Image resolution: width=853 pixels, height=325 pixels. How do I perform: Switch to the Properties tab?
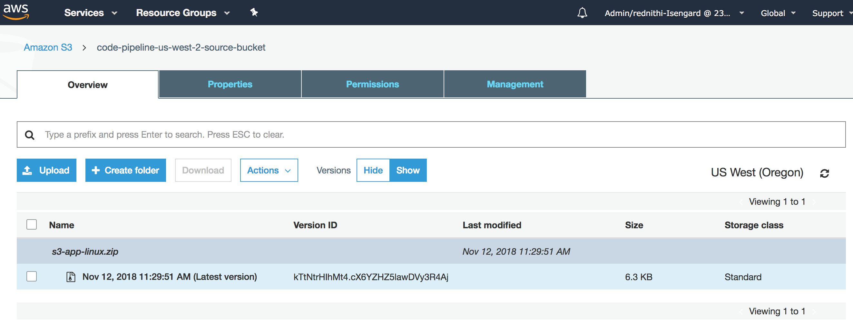point(230,84)
